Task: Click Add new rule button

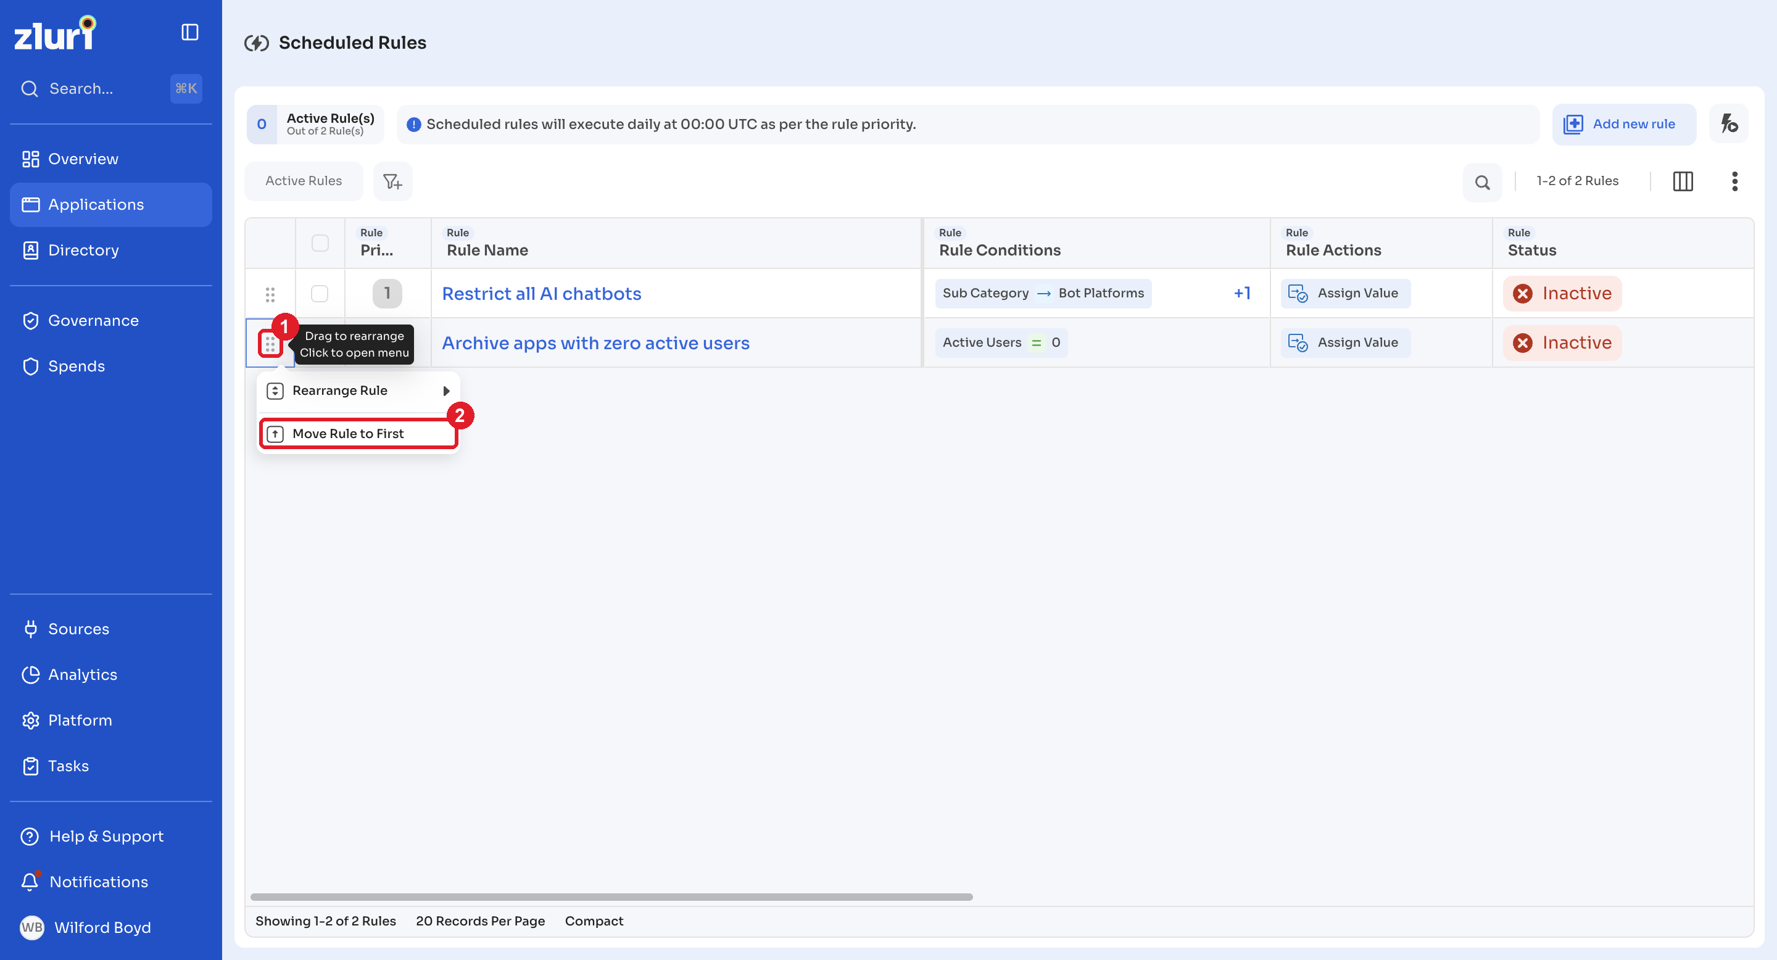Action: 1623,124
